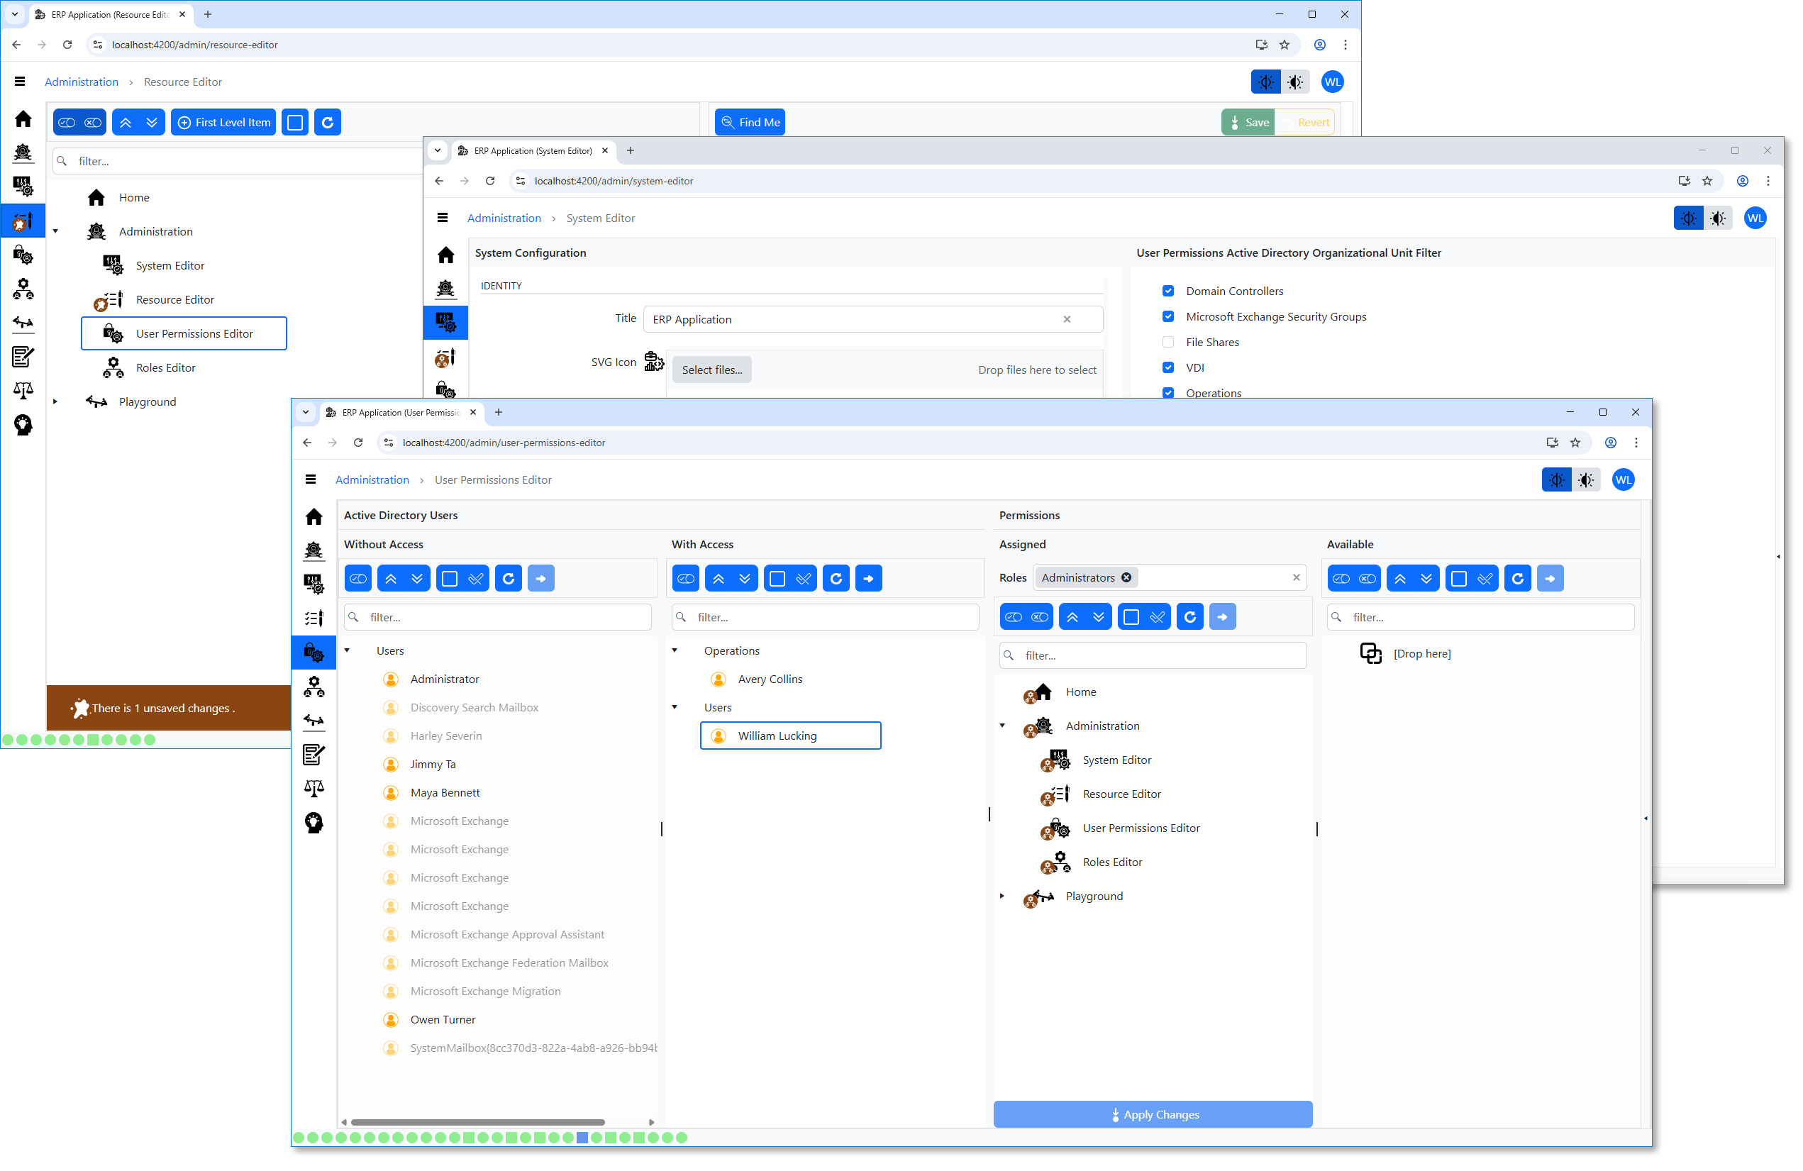
Task: Select ERP Application (System Editor) browser tab
Action: point(533,151)
